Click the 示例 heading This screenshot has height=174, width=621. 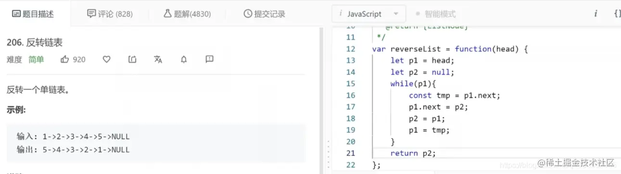[x=16, y=110]
